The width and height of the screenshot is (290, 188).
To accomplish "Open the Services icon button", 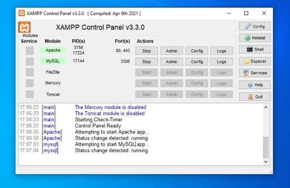I will point(254,73).
